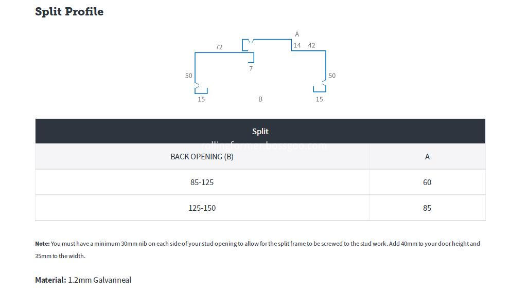Select the 60 value cell
The image size is (528, 293).
coord(427,182)
